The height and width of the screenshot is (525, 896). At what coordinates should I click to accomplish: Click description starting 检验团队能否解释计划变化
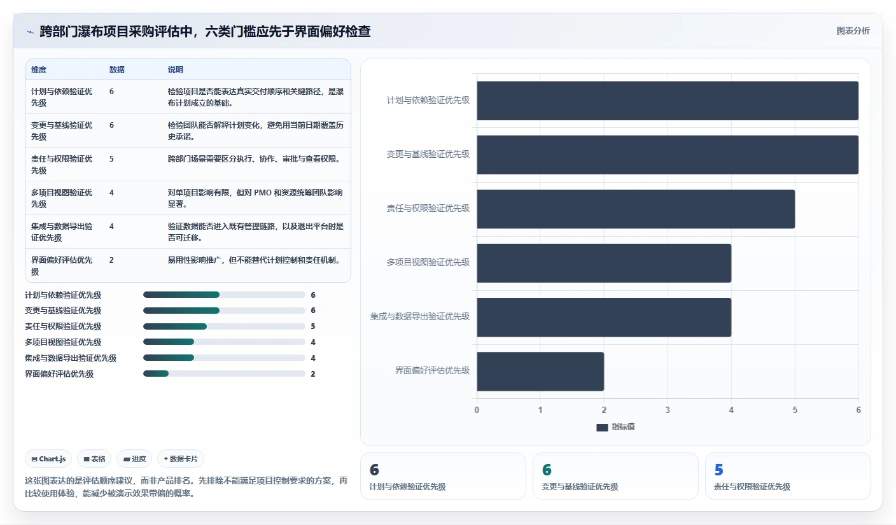256,130
